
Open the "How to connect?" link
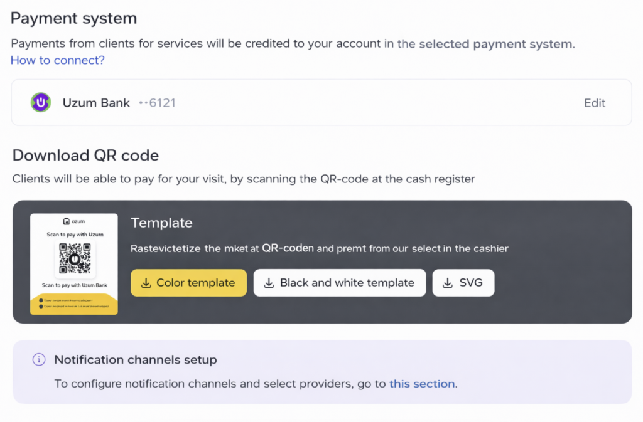pos(58,60)
